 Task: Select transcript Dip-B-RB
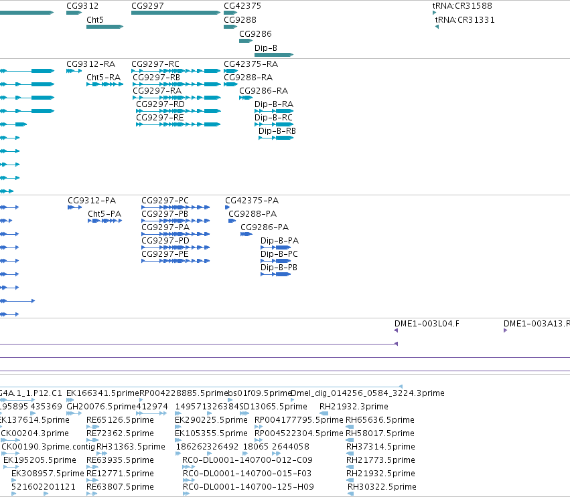(x=277, y=131)
